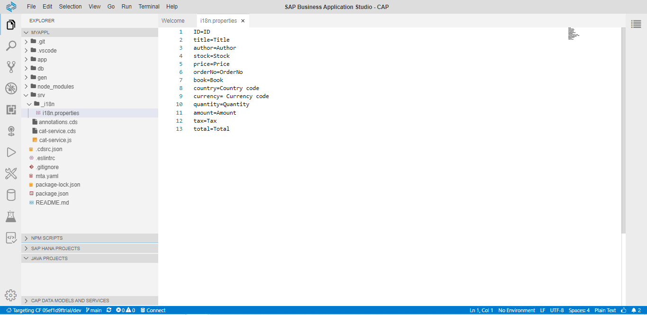Toggle the outline panel icon at top right
Screen dimensions: 647x315
coord(636,23)
